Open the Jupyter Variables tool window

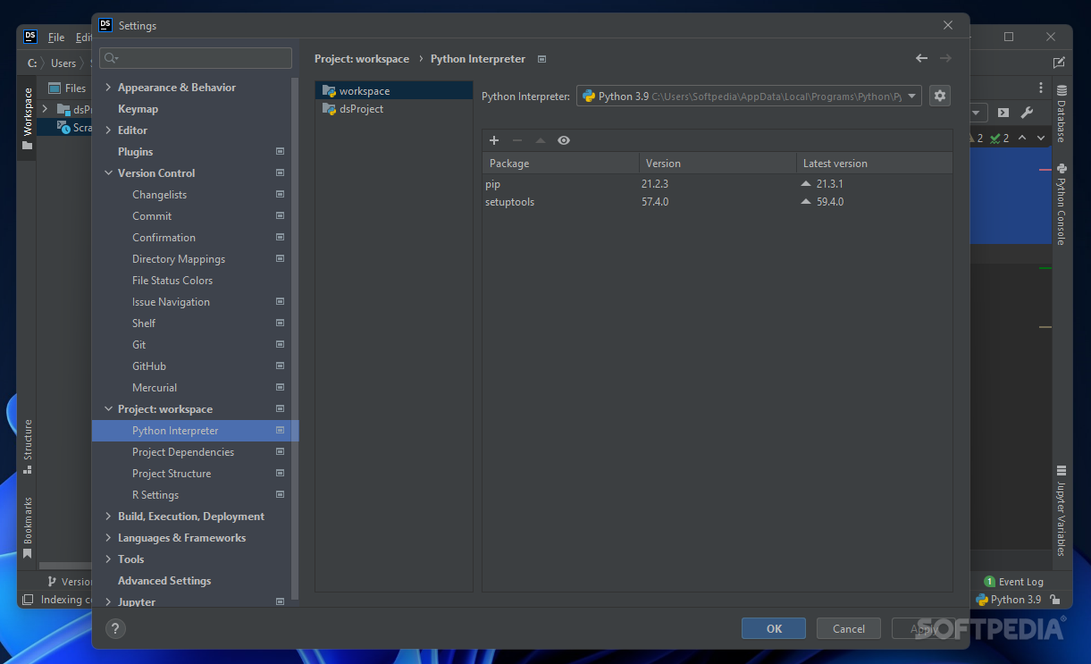point(1062,511)
